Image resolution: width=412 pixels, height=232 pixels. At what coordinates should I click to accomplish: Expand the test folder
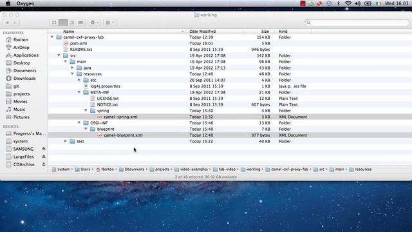pyautogui.click(x=66, y=141)
